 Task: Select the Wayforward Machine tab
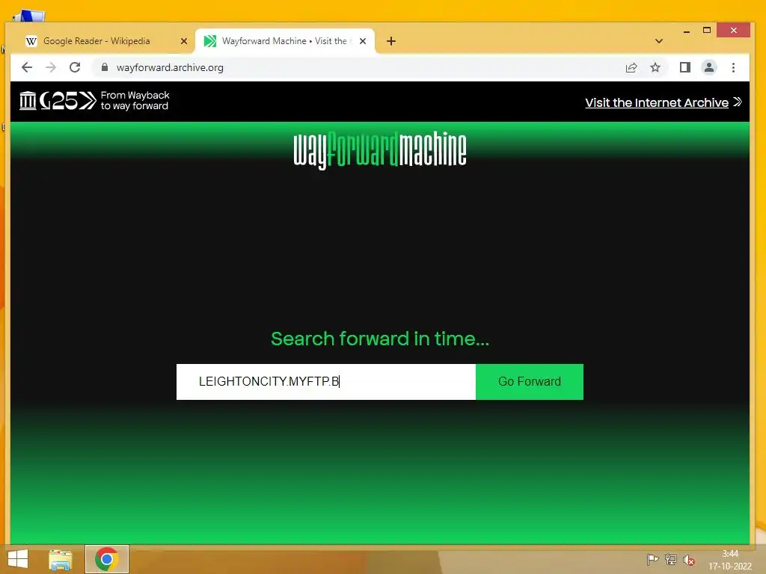284,41
